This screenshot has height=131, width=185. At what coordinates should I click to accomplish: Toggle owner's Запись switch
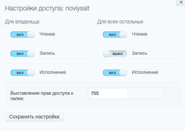(x=22, y=54)
